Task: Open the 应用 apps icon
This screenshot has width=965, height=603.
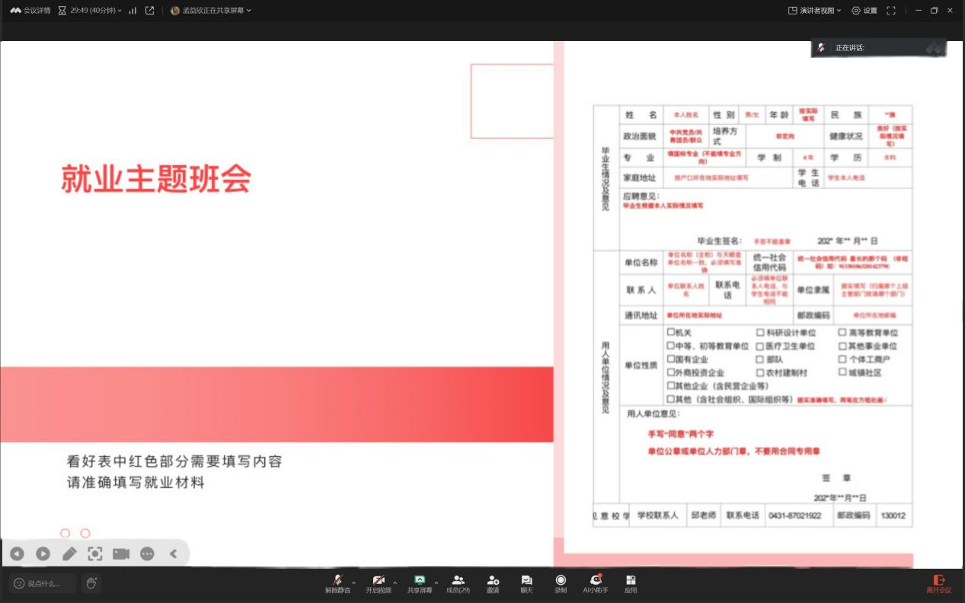Action: pos(631,583)
